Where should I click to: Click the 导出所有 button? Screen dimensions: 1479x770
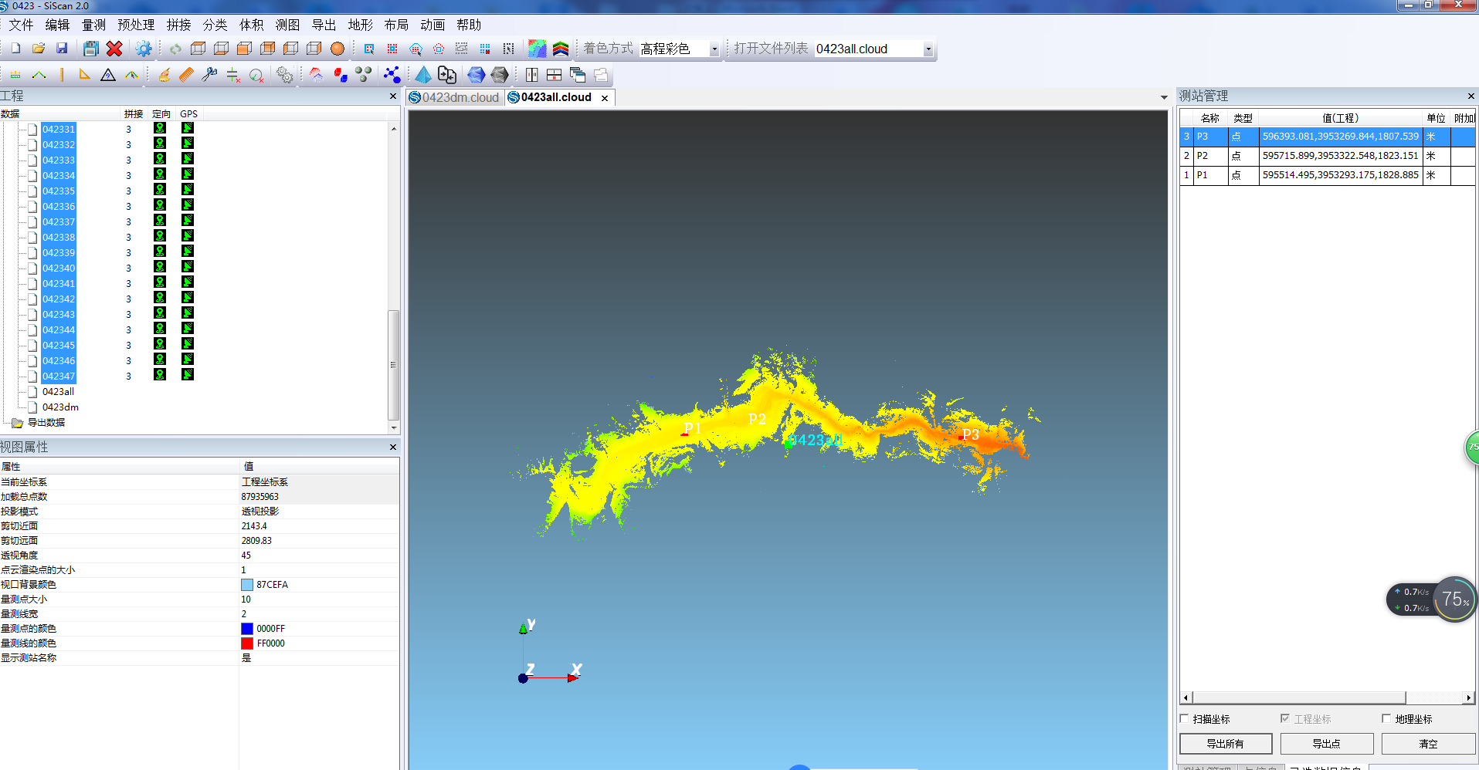1226,744
